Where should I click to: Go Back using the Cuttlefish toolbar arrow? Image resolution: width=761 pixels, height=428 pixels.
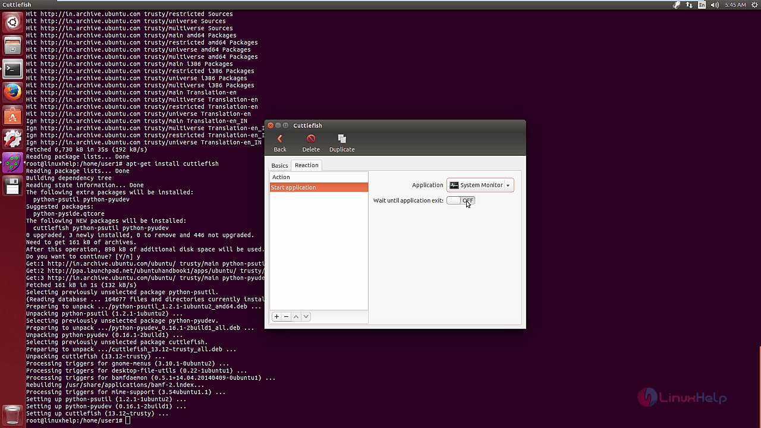coord(280,143)
